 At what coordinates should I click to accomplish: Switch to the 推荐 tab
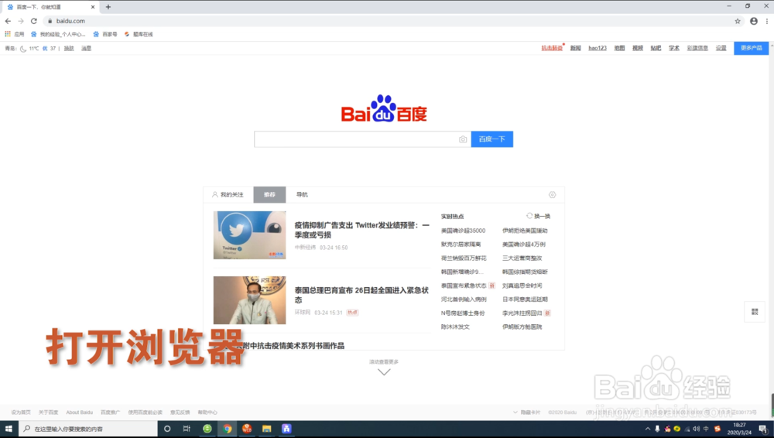coord(269,194)
